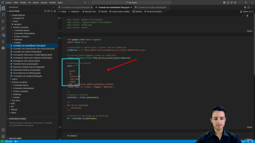Open the Explorer view in activity bar

coord(3,8)
